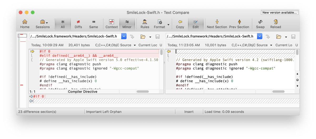Viewport: 316px width, 139px height.
Task: Copy the section to the other side
Action: [x=180, y=24]
